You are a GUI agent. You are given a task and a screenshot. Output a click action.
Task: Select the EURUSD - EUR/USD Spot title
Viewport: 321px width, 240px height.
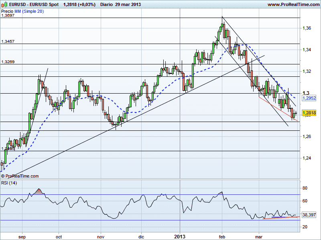tap(34, 4)
